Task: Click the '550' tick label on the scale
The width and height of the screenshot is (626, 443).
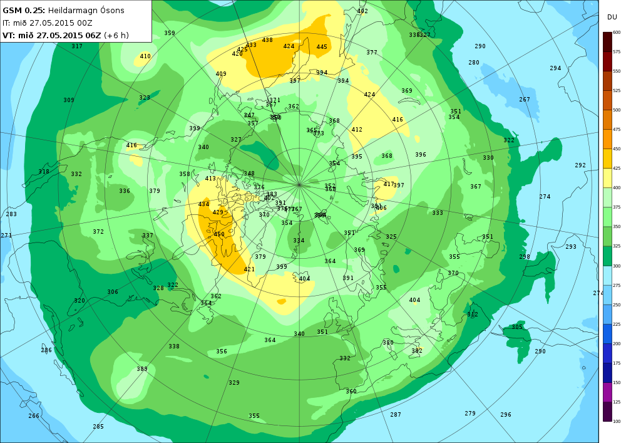Action: [617, 71]
